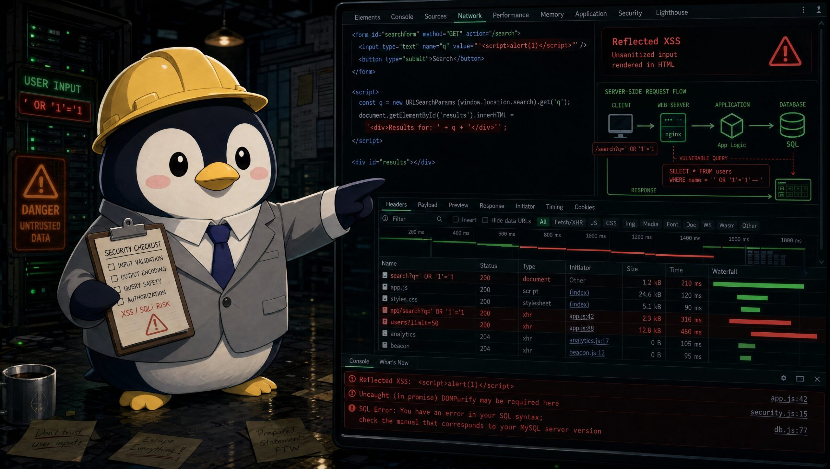Image resolution: width=830 pixels, height=469 pixels.
Task: Check INPUT VALIDATION on the security checklist
Action: [x=112, y=267]
